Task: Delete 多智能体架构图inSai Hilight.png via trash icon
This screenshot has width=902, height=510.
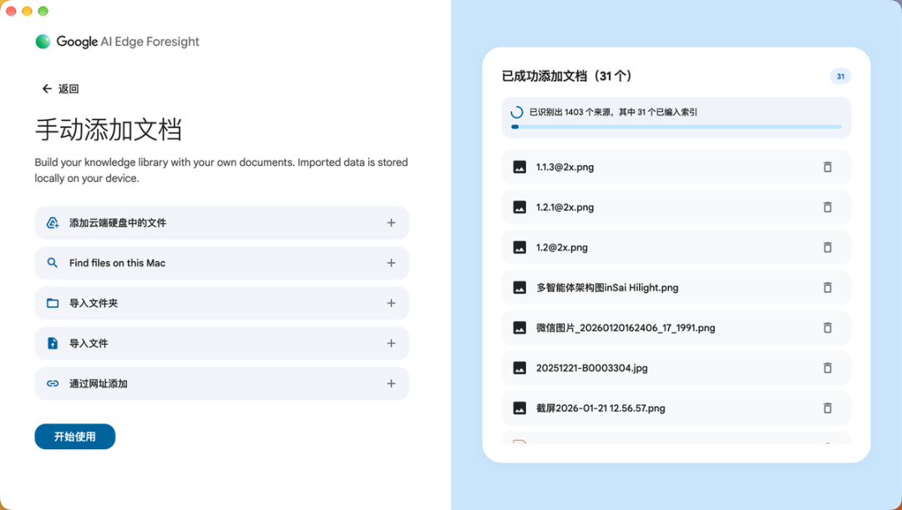Action: [x=827, y=288]
